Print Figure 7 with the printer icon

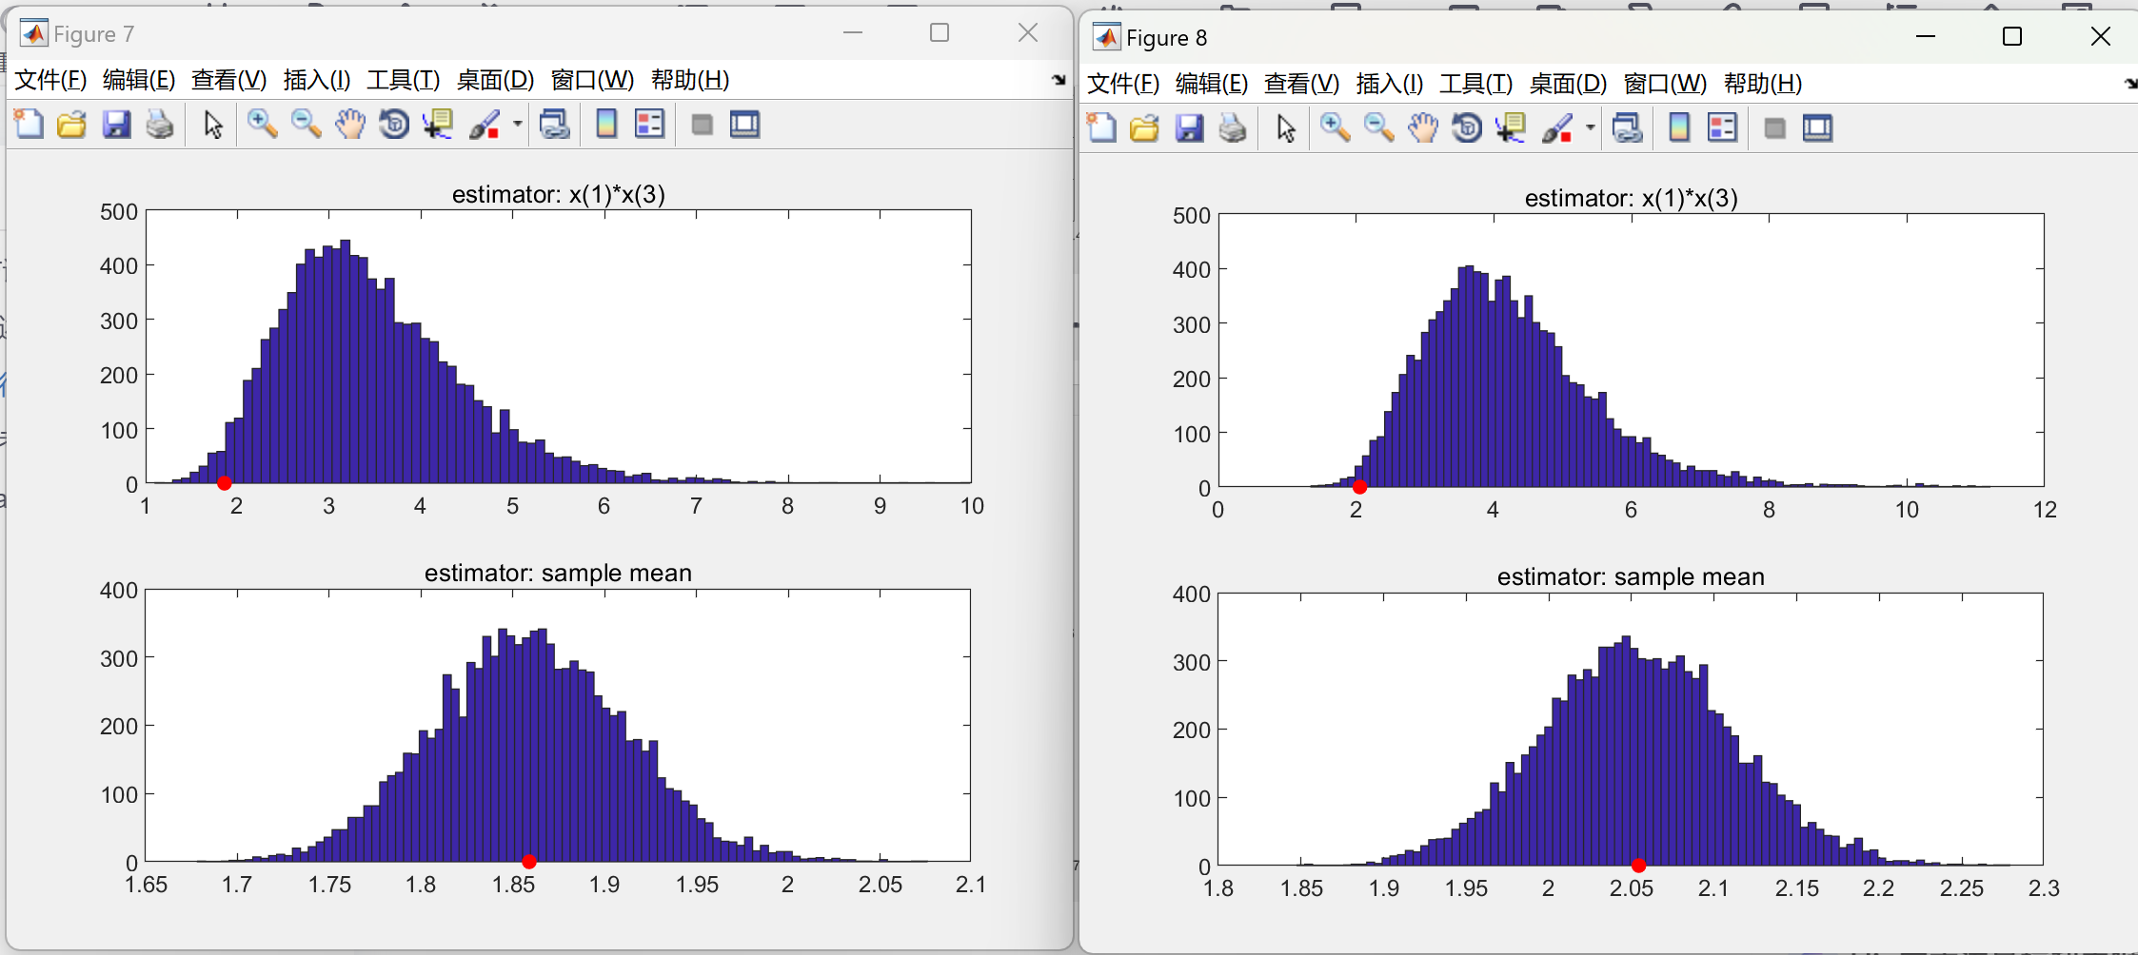(160, 124)
